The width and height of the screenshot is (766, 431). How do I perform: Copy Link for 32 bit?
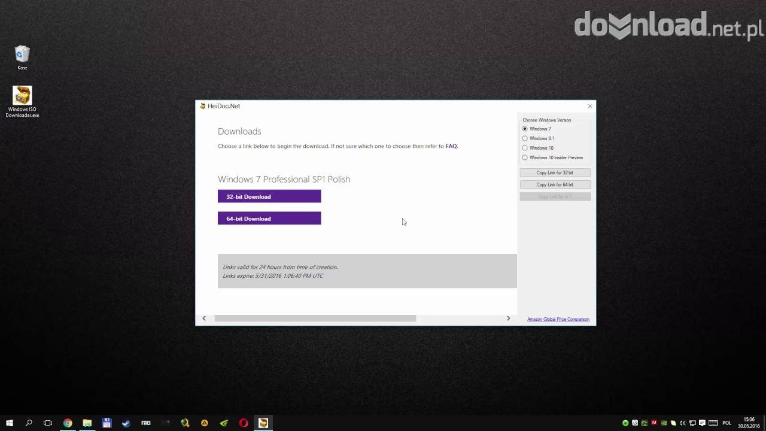pos(555,172)
